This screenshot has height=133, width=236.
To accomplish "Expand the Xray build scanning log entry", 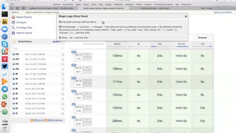I will click(x=60, y=22).
